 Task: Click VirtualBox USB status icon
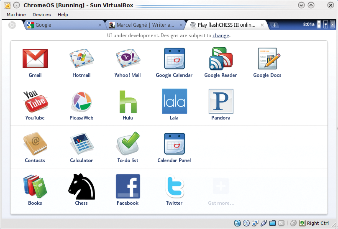click(x=264, y=223)
